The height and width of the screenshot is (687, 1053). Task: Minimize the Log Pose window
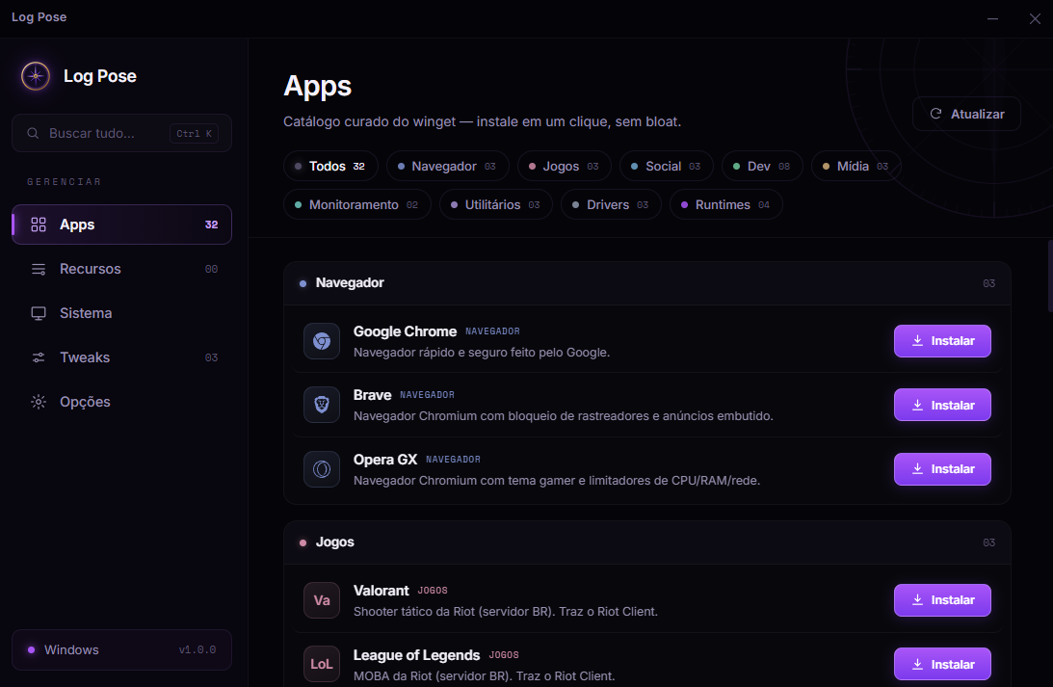click(x=992, y=19)
